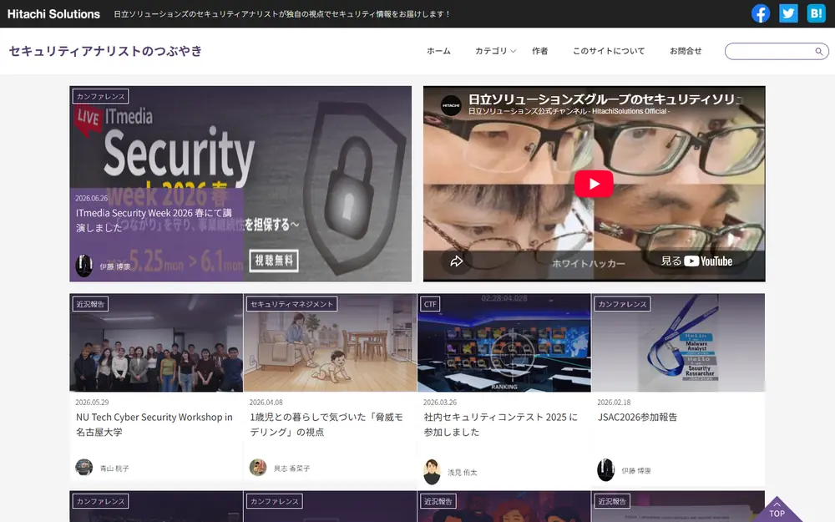Open 社内セキュリティコンテスト 2025 article
Image resolution: width=835 pixels, height=522 pixels.
tap(500, 424)
